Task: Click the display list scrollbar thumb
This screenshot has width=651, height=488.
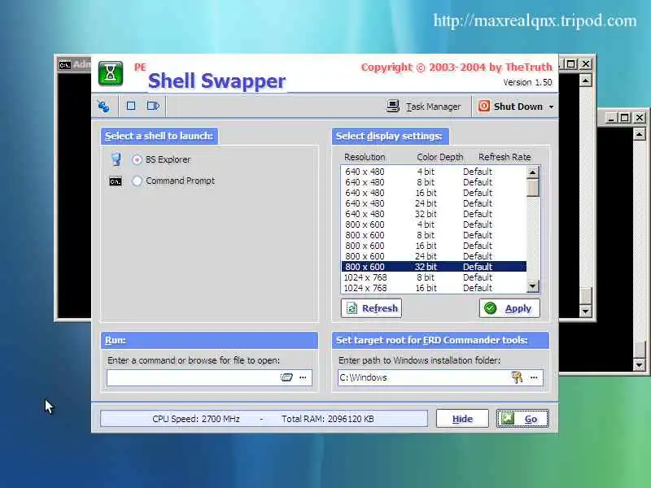Action: 533,188
